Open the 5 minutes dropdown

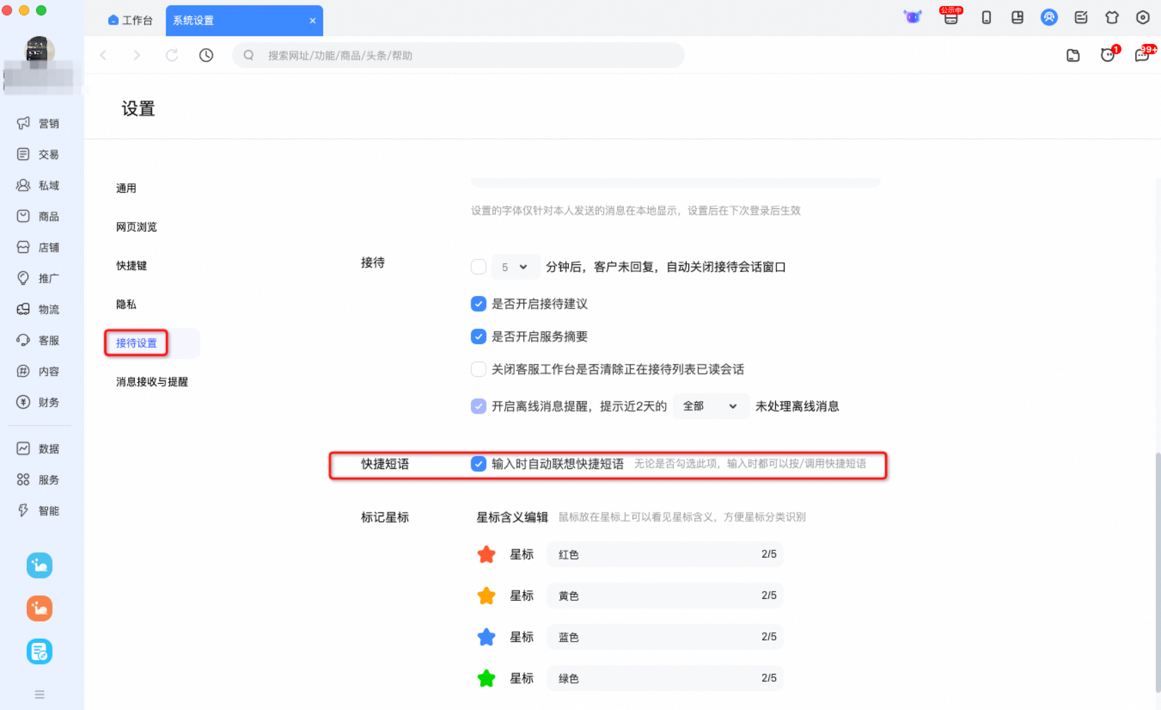click(x=515, y=267)
